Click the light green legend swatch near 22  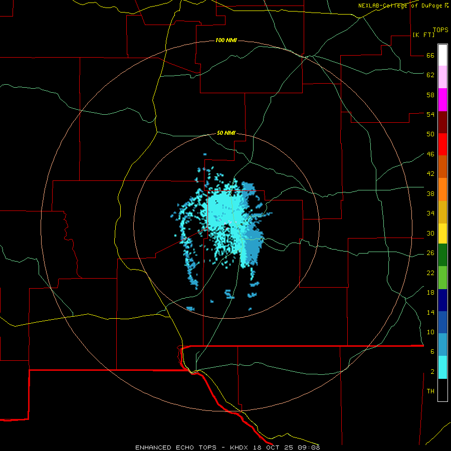tap(442, 277)
